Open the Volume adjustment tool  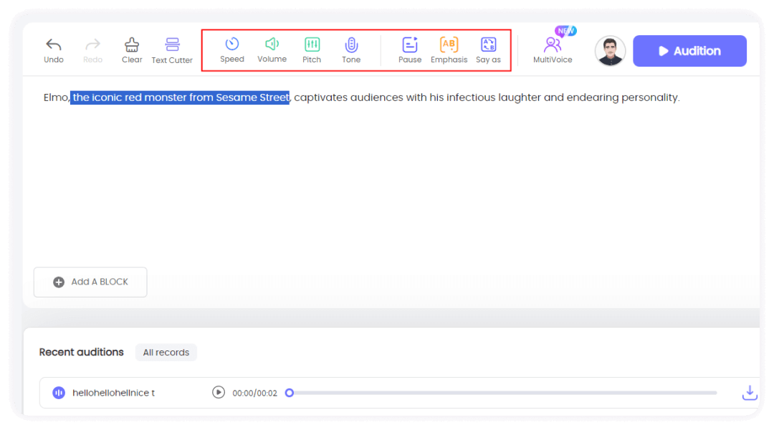pyautogui.click(x=272, y=44)
